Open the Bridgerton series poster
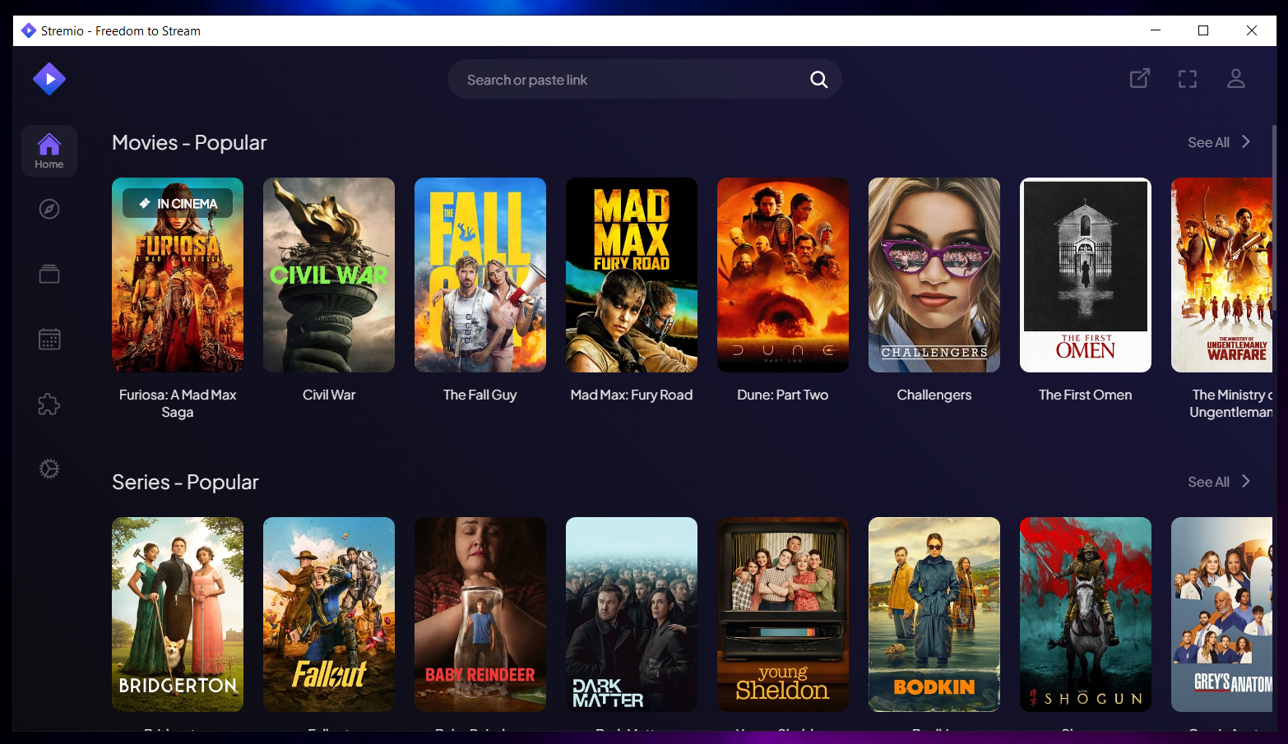The height and width of the screenshot is (744, 1288). coord(178,614)
